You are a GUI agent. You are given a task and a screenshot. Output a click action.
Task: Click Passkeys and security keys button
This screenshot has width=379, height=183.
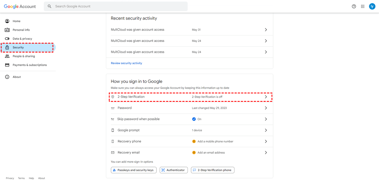pyautogui.click(x=134, y=170)
